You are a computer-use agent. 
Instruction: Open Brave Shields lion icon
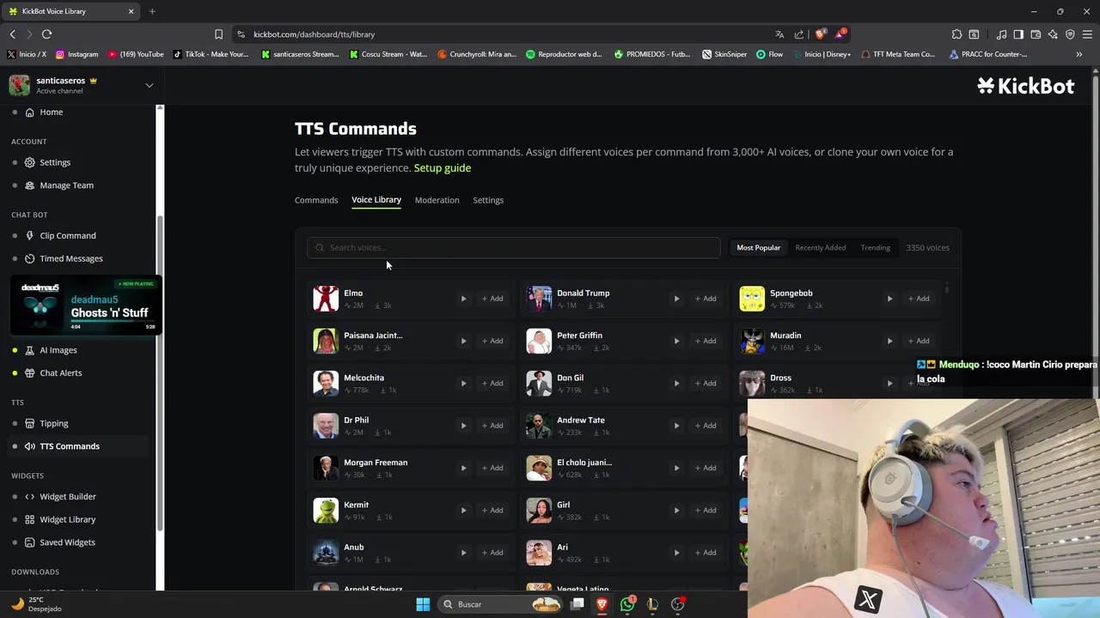[821, 34]
